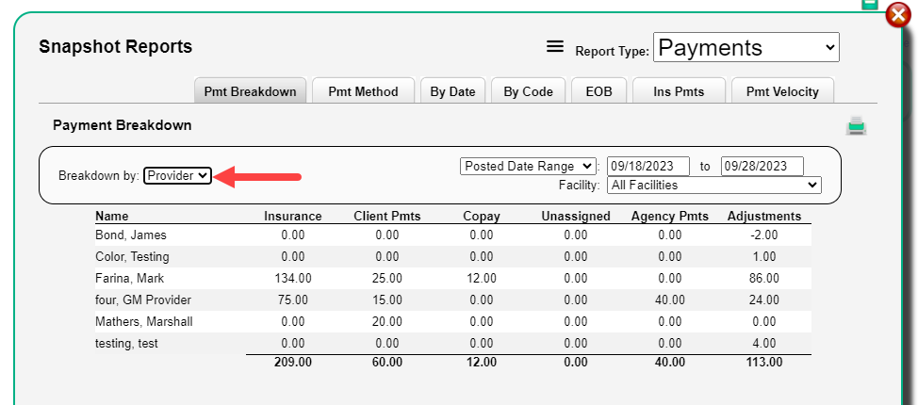The image size is (918, 405).
Task: Switch to the Pmt Method tab
Action: tap(363, 91)
